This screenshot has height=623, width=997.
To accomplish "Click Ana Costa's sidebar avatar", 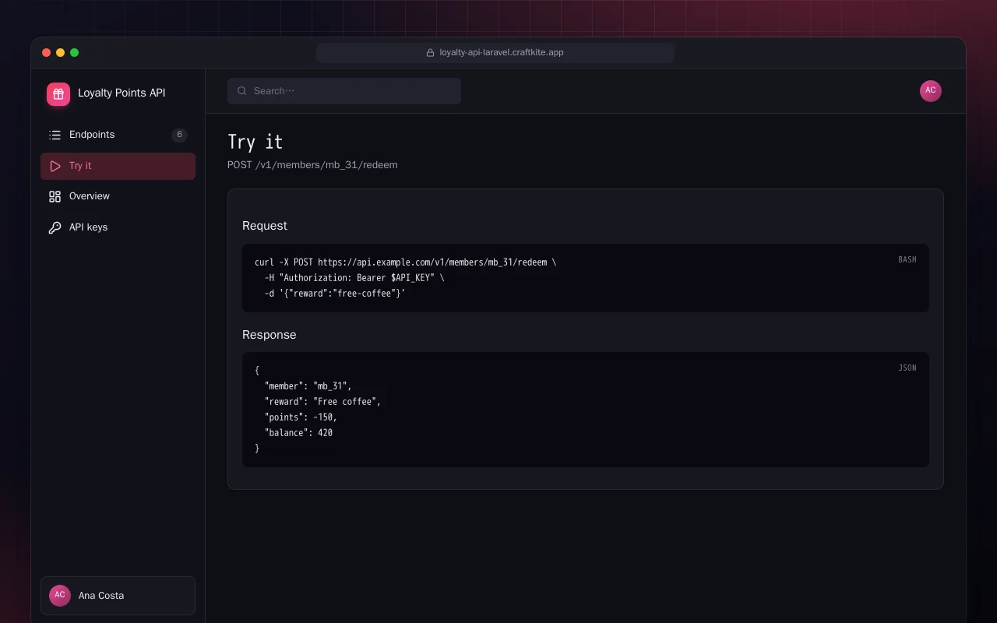I will (x=60, y=596).
